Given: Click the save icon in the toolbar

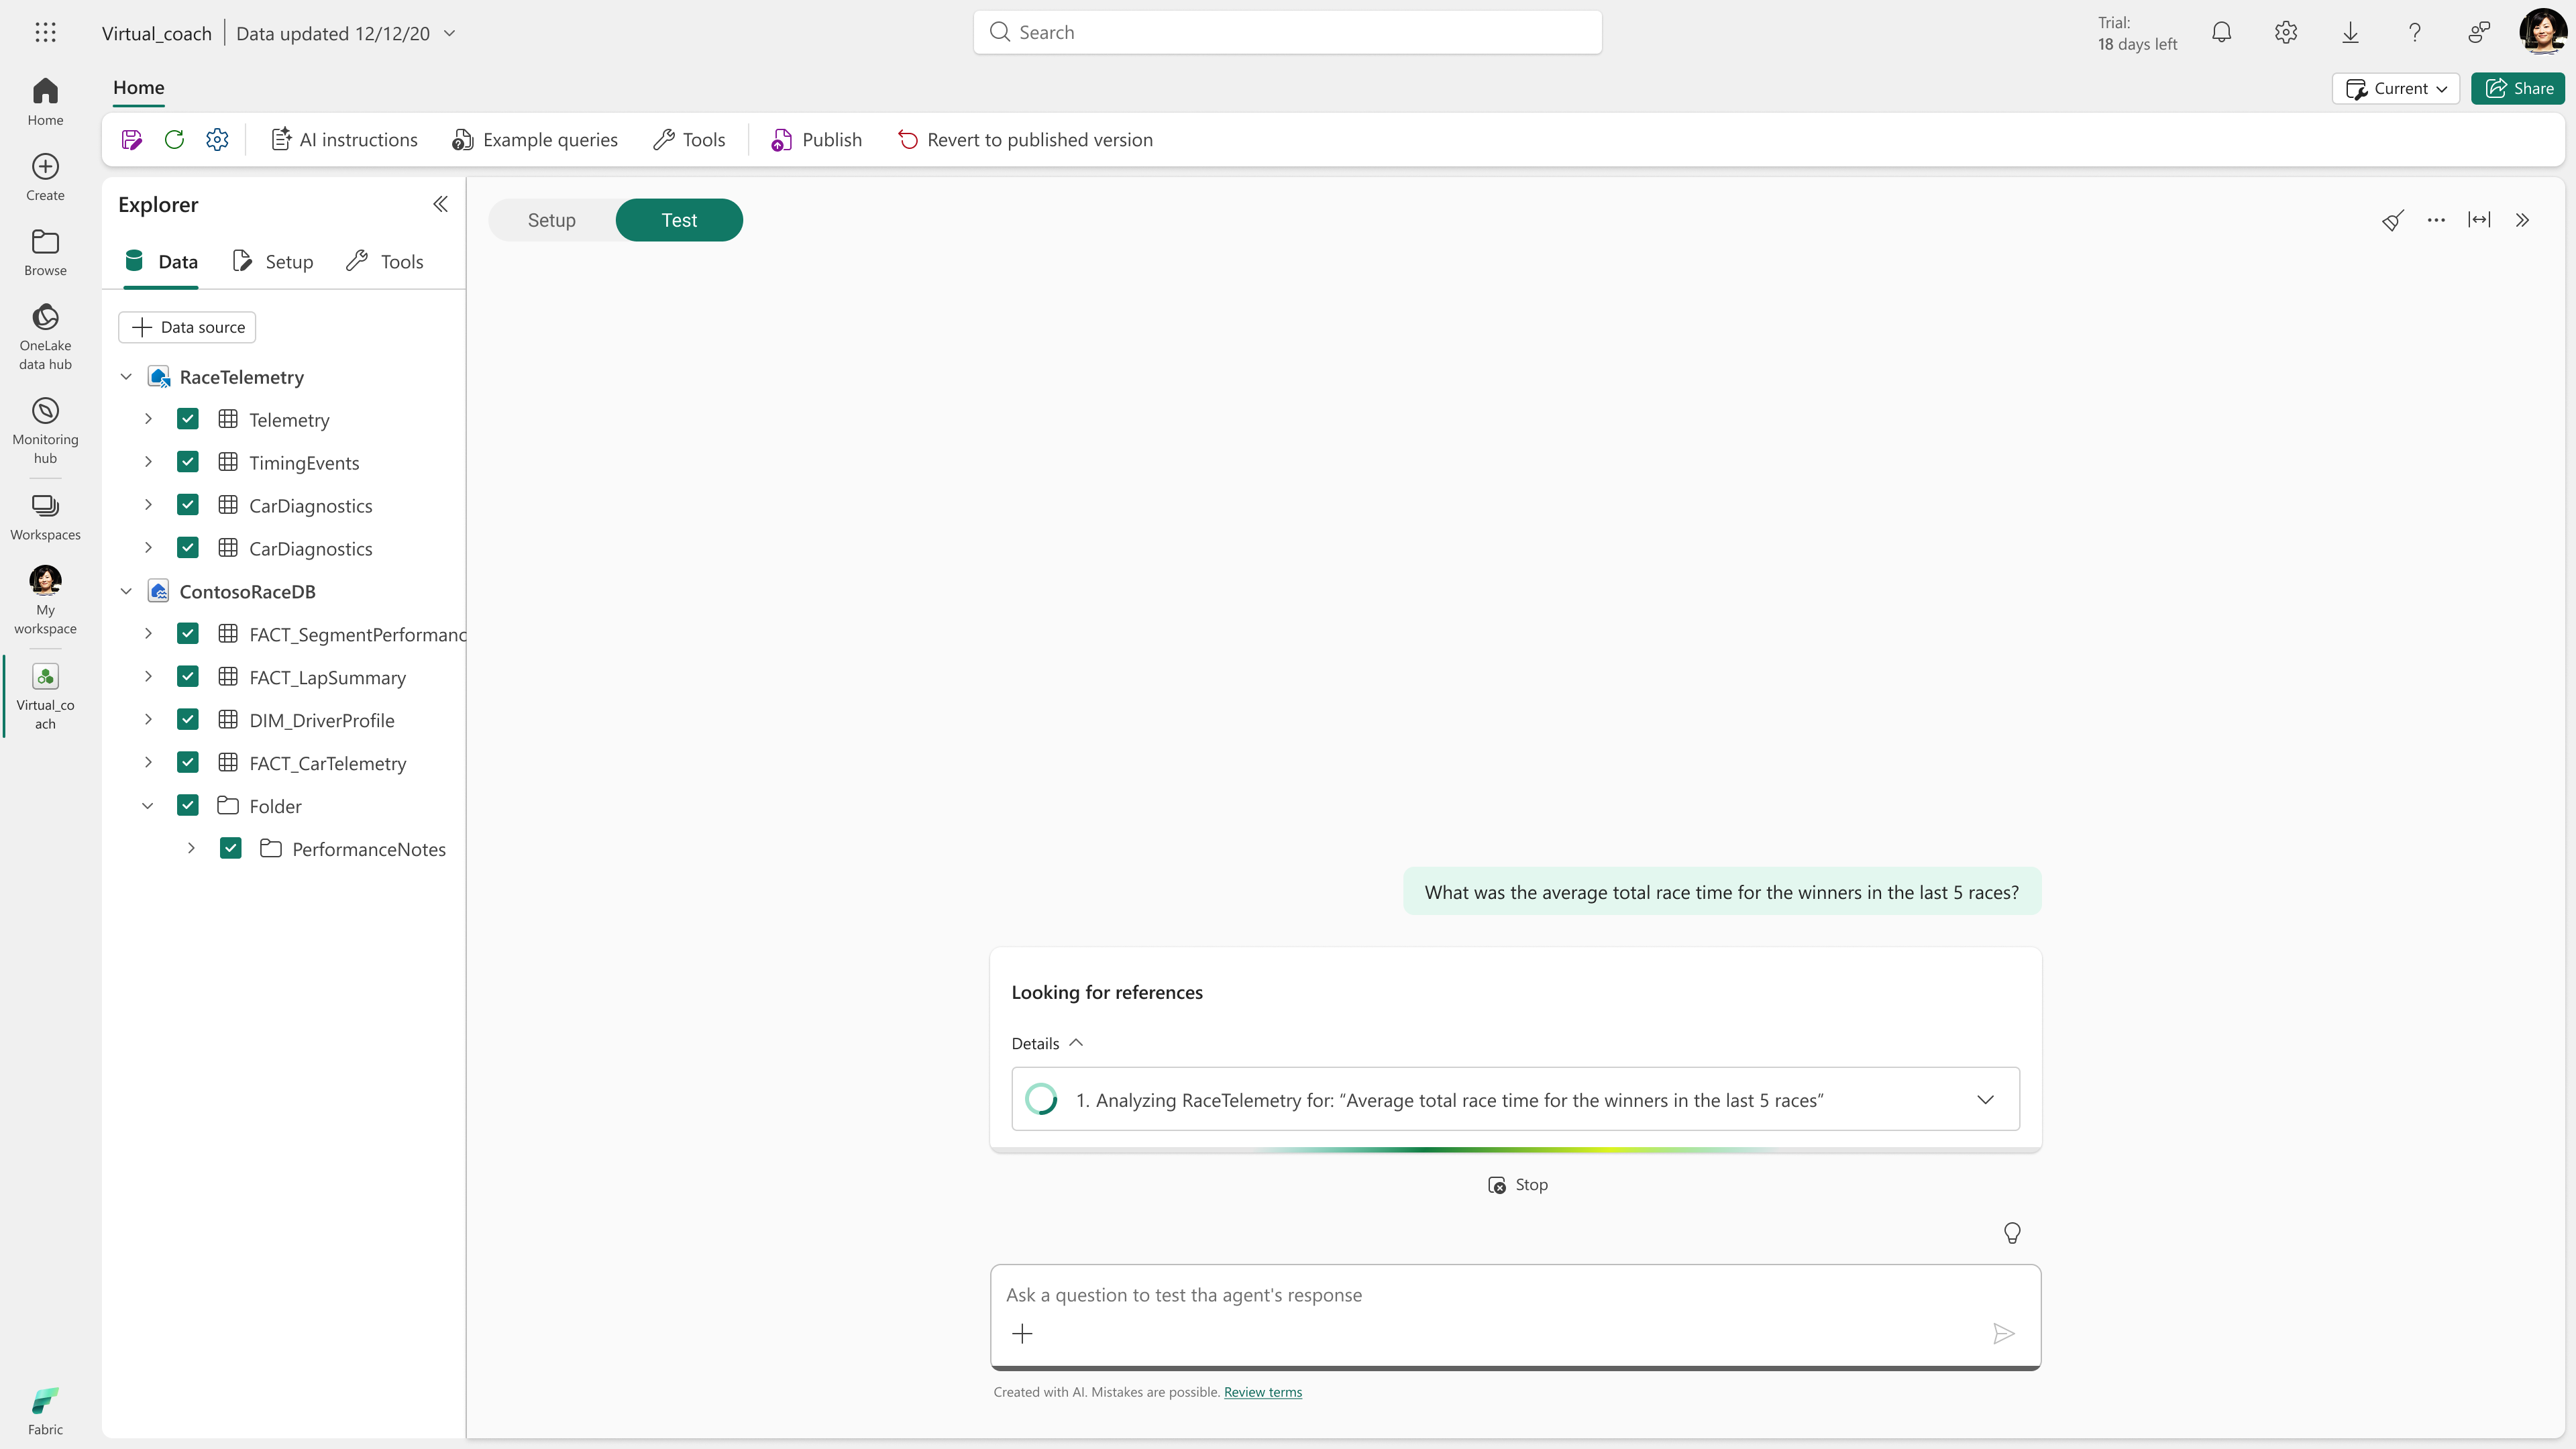Looking at the screenshot, I should coord(131,140).
